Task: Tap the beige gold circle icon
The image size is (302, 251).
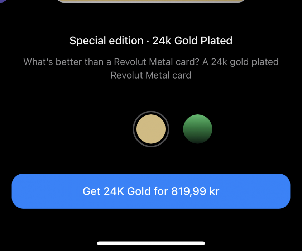Action: click(151, 129)
